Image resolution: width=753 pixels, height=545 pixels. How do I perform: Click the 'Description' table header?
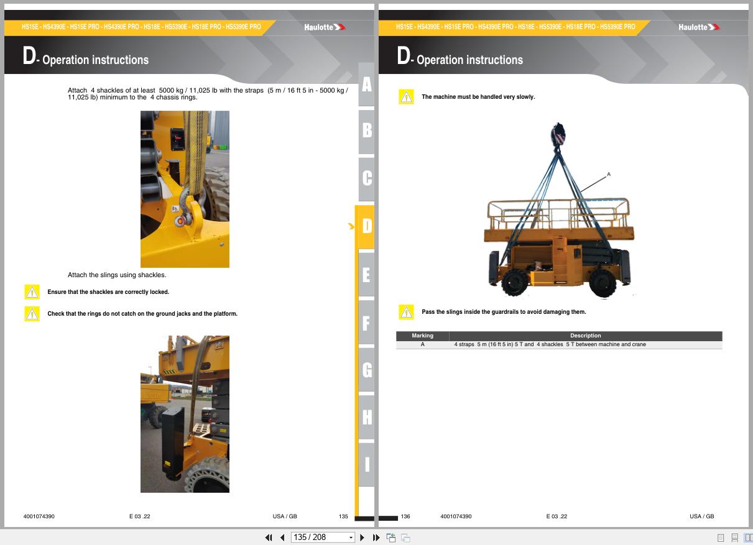(586, 336)
